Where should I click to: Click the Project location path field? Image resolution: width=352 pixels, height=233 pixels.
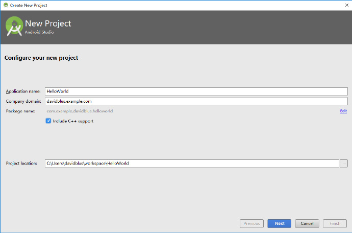click(x=192, y=164)
